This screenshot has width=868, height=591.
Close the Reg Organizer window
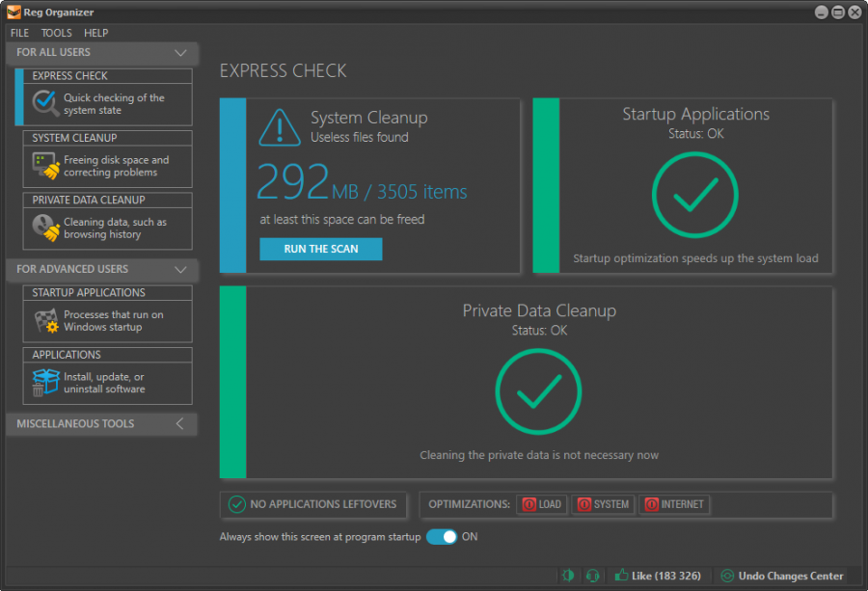854,13
